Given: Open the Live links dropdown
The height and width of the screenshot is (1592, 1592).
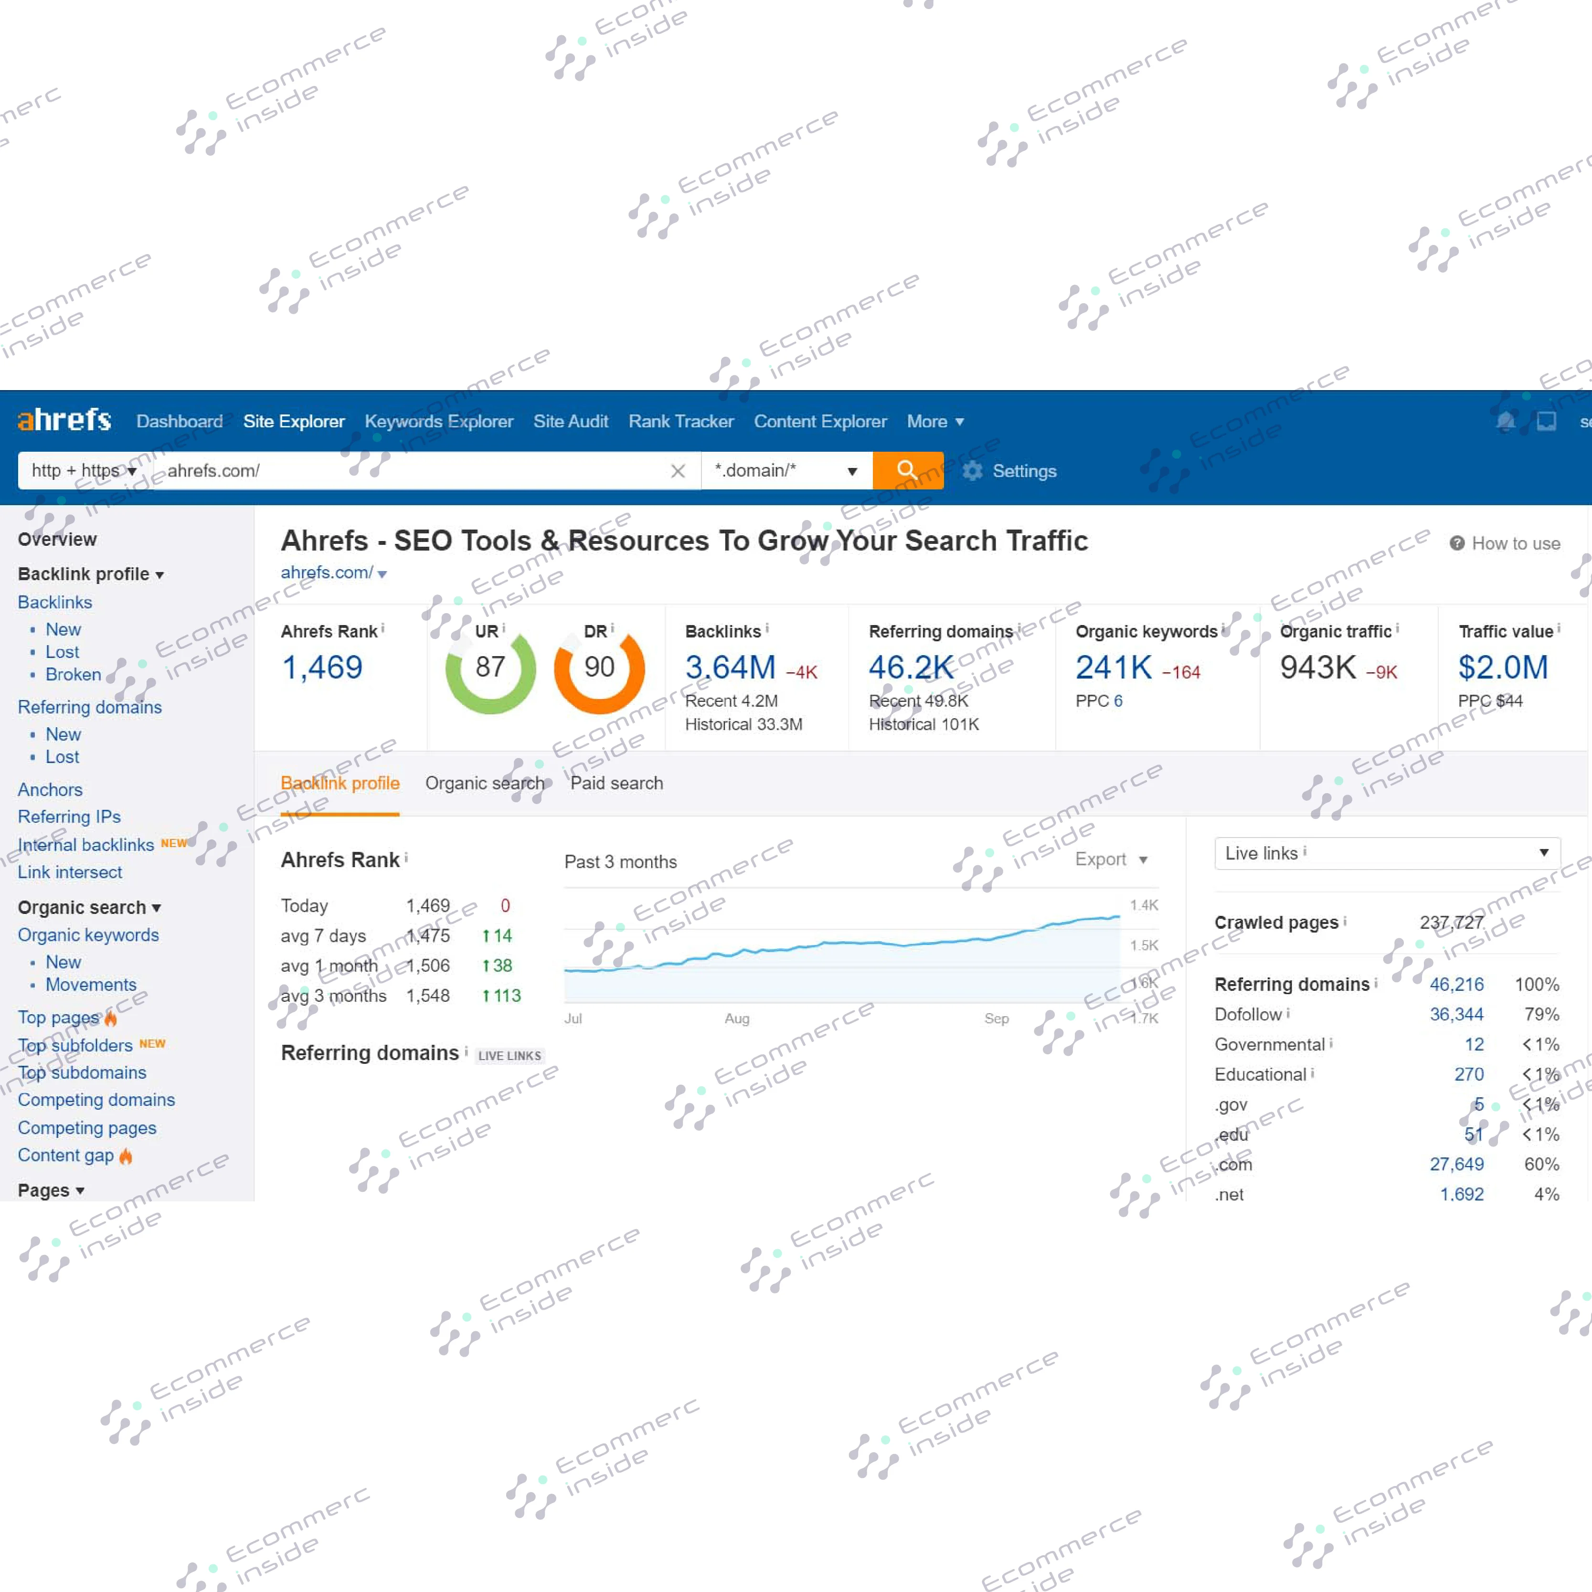Looking at the screenshot, I should [1387, 853].
